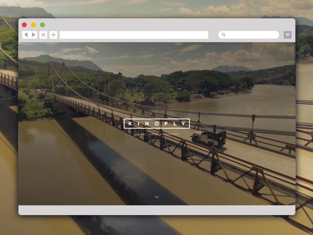Open a new tab with the plus button
This screenshot has height=235, width=313.
click(53, 35)
